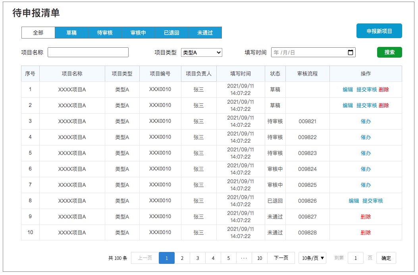Go to page 10 in pagination
This screenshot has width=418, height=275.
pos(260,258)
